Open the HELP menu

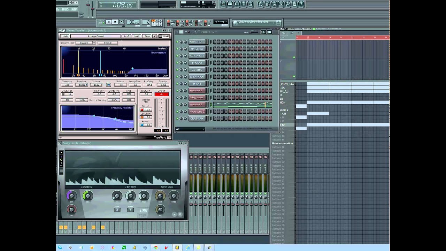[x=74, y=9]
